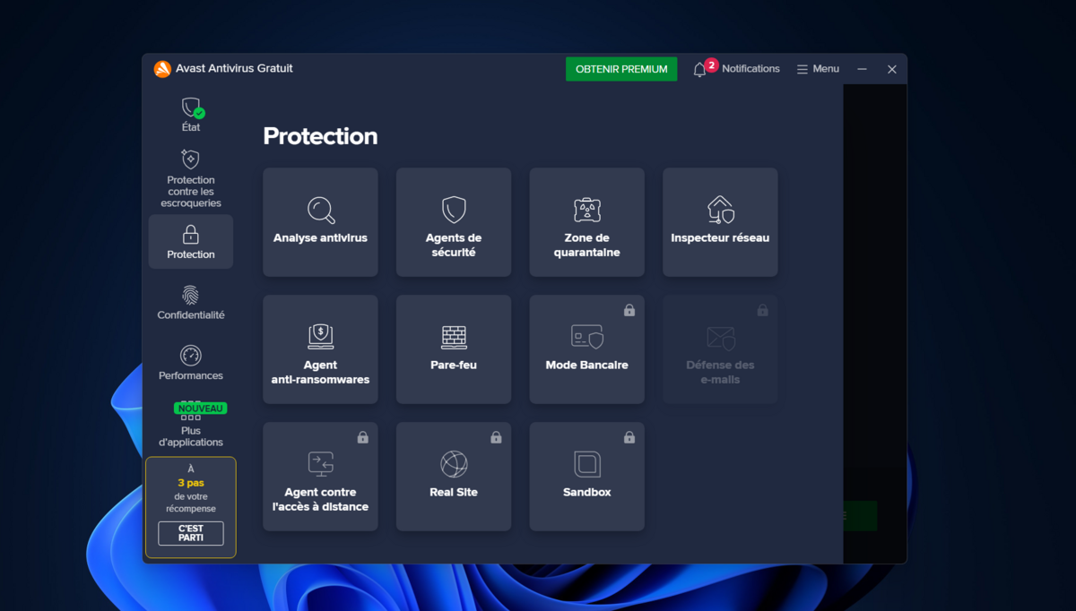Click the notifications bell icon
The width and height of the screenshot is (1076, 611).
(699, 69)
